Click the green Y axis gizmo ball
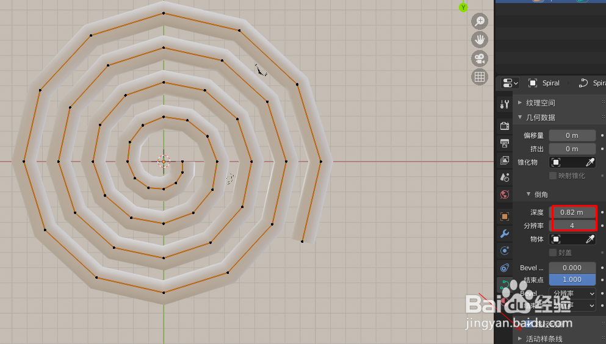This screenshot has height=344, width=606. pos(463,7)
